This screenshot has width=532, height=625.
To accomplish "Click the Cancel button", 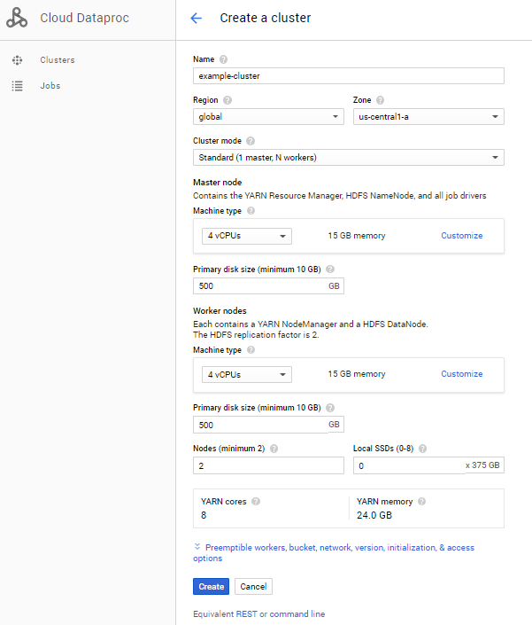I will click(253, 586).
